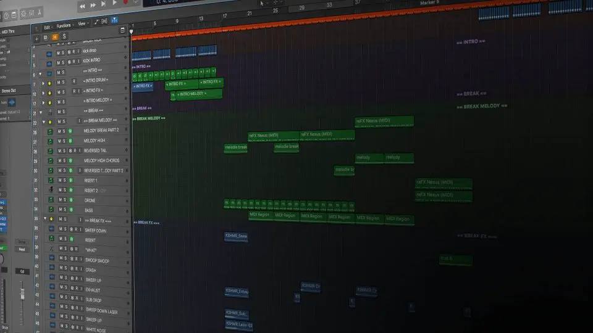Click the red Record button
The image size is (593, 333).
tap(125, 2)
